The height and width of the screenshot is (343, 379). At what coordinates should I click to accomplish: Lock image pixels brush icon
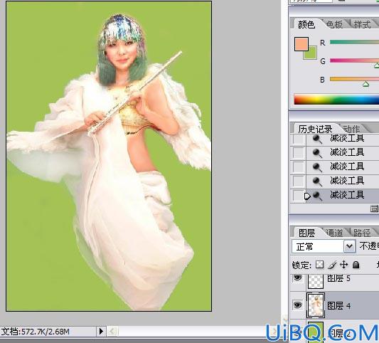point(332,265)
